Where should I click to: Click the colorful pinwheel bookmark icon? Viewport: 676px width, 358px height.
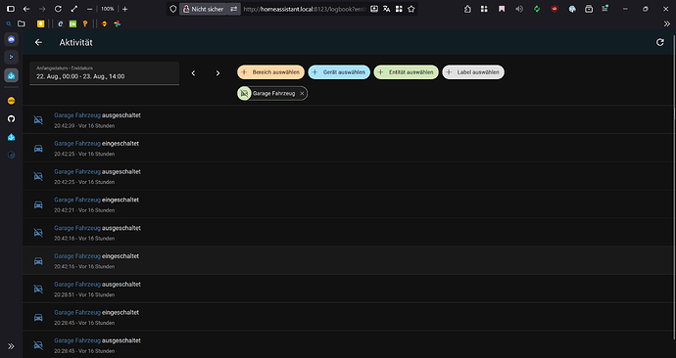point(117,23)
